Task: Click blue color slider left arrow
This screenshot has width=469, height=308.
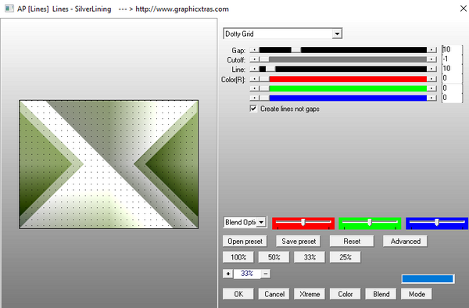Action: [254, 98]
